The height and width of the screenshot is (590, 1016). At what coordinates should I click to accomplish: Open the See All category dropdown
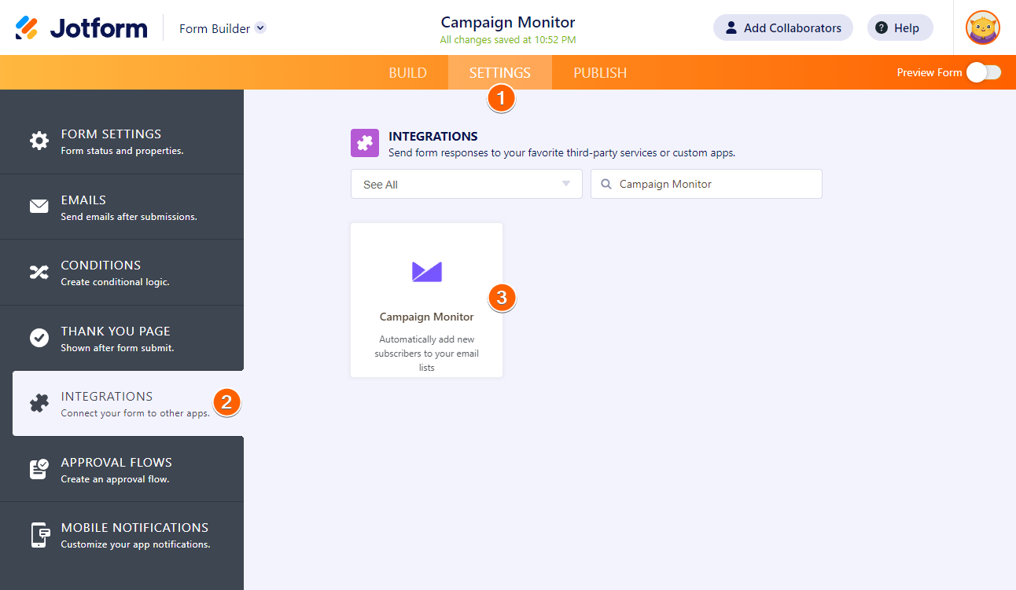coord(466,184)
